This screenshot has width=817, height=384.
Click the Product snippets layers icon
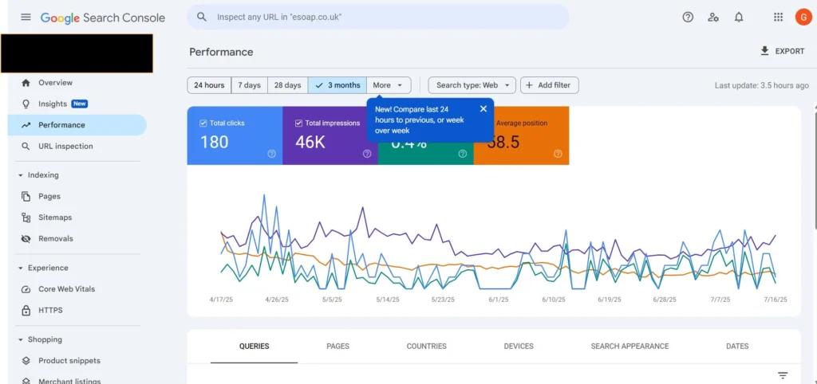tap(26, 361)
